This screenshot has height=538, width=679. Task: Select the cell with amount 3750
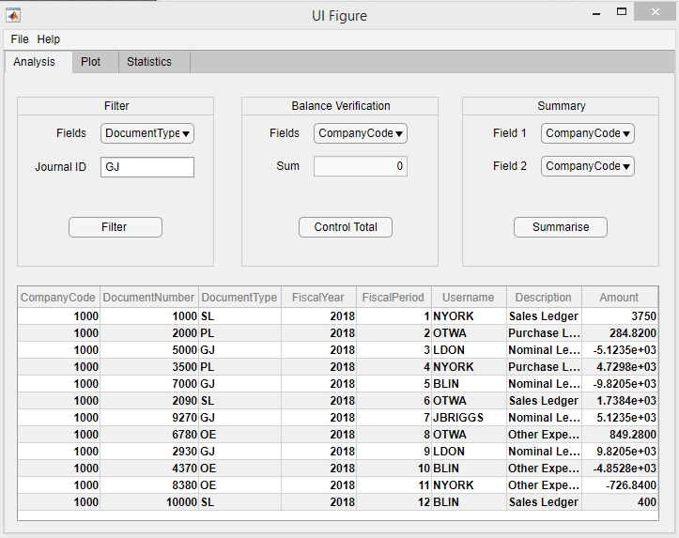pos(620,316)
